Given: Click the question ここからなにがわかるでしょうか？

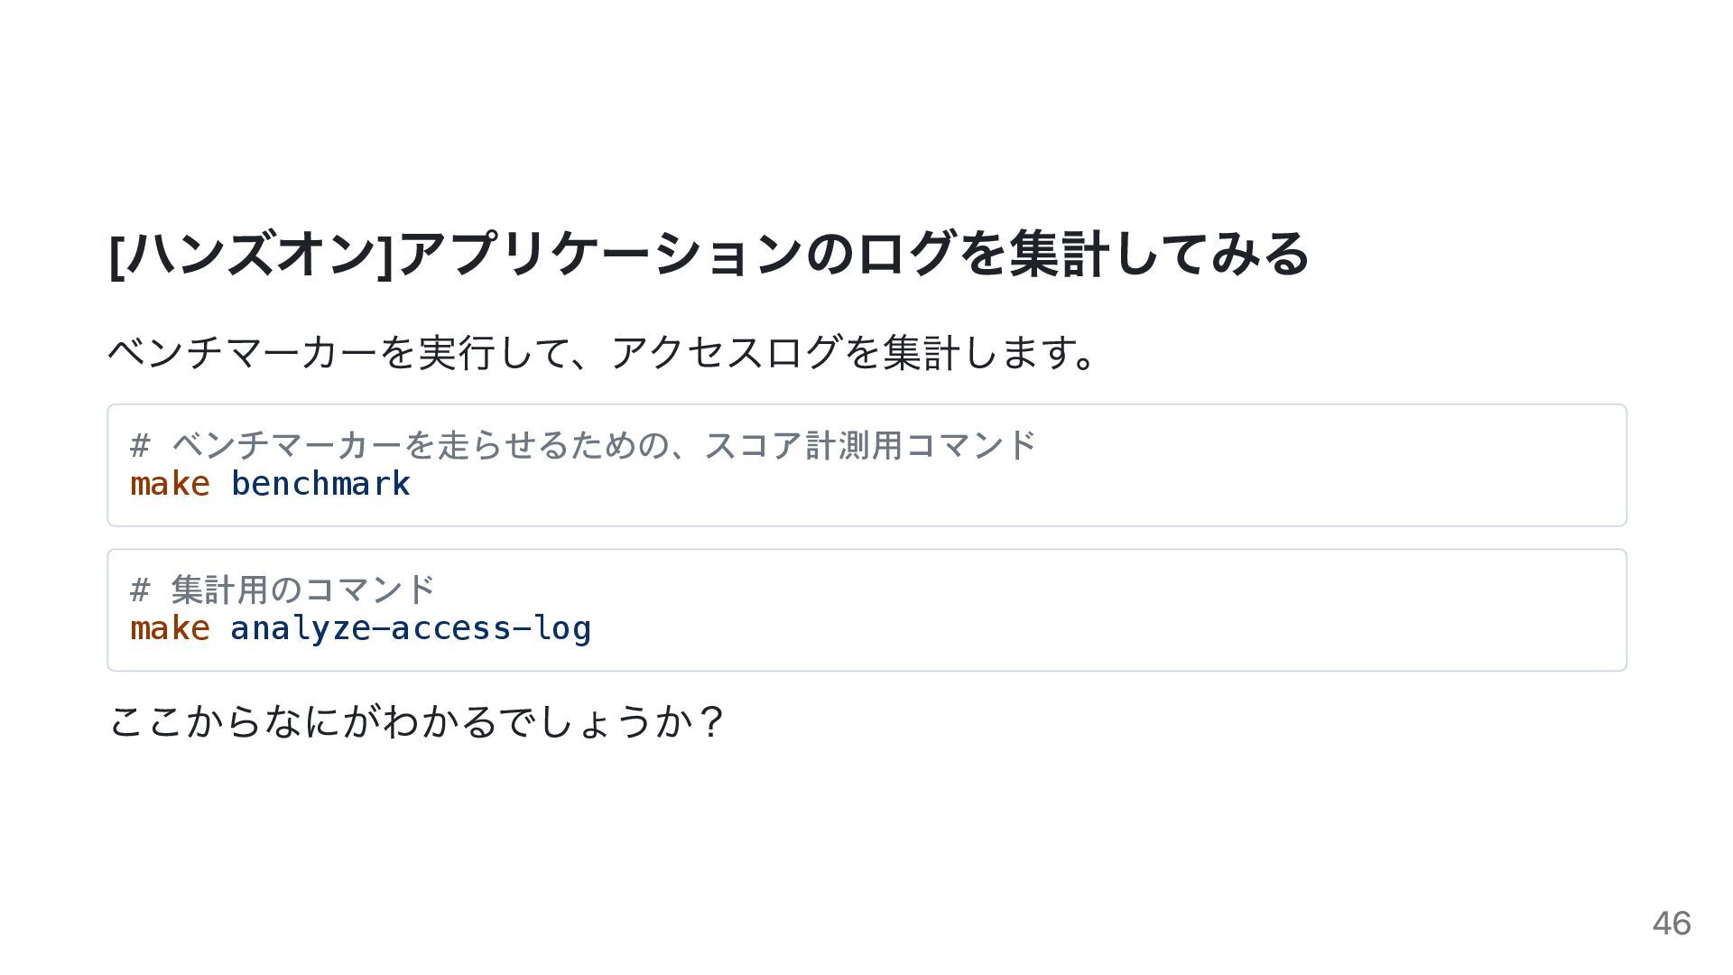Looking at the screenshot, I should coord(416,721).
